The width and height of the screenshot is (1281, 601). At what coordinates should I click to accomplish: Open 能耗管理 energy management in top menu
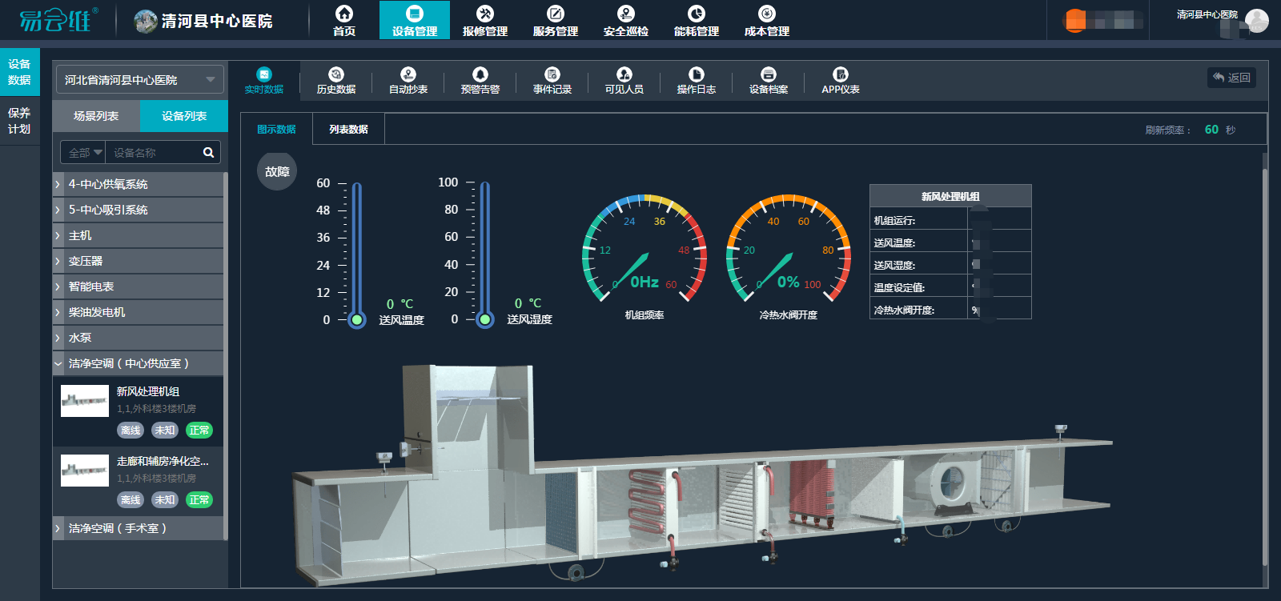pyautogui.click(x=697, y=21)
